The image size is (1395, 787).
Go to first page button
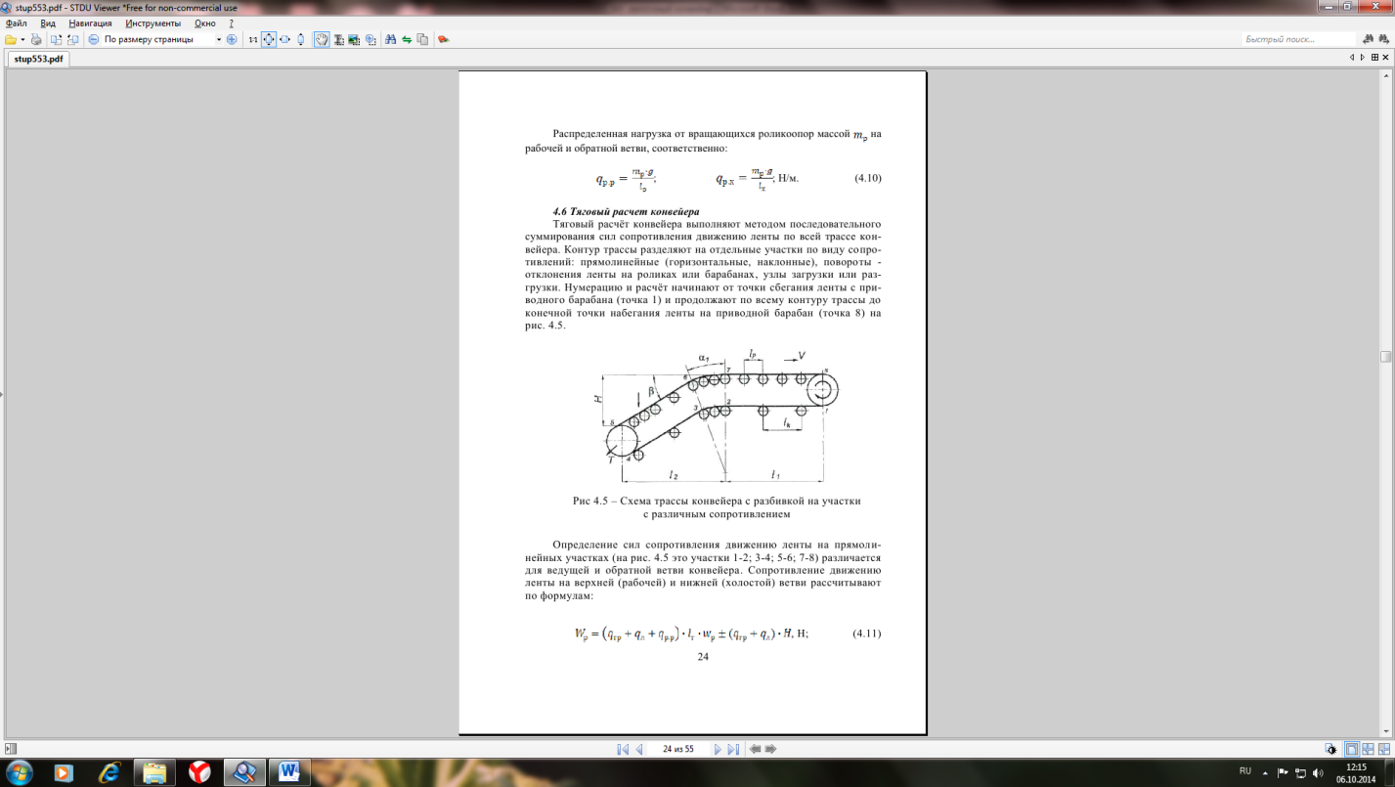pyautogui.click(x=623, y=749)
